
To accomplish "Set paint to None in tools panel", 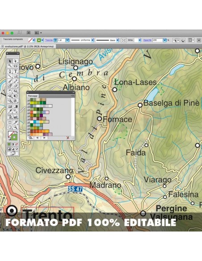I will 17,144.
